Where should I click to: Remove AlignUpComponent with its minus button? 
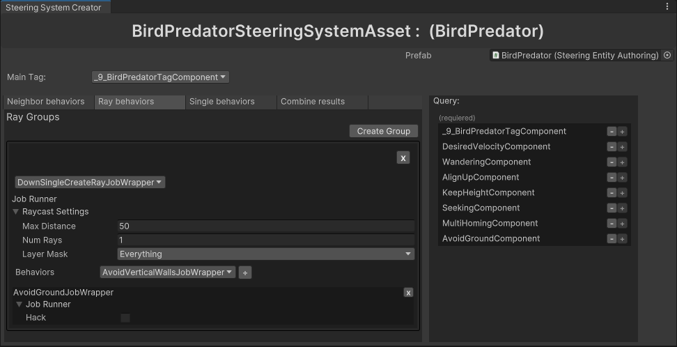pos(612,178)
